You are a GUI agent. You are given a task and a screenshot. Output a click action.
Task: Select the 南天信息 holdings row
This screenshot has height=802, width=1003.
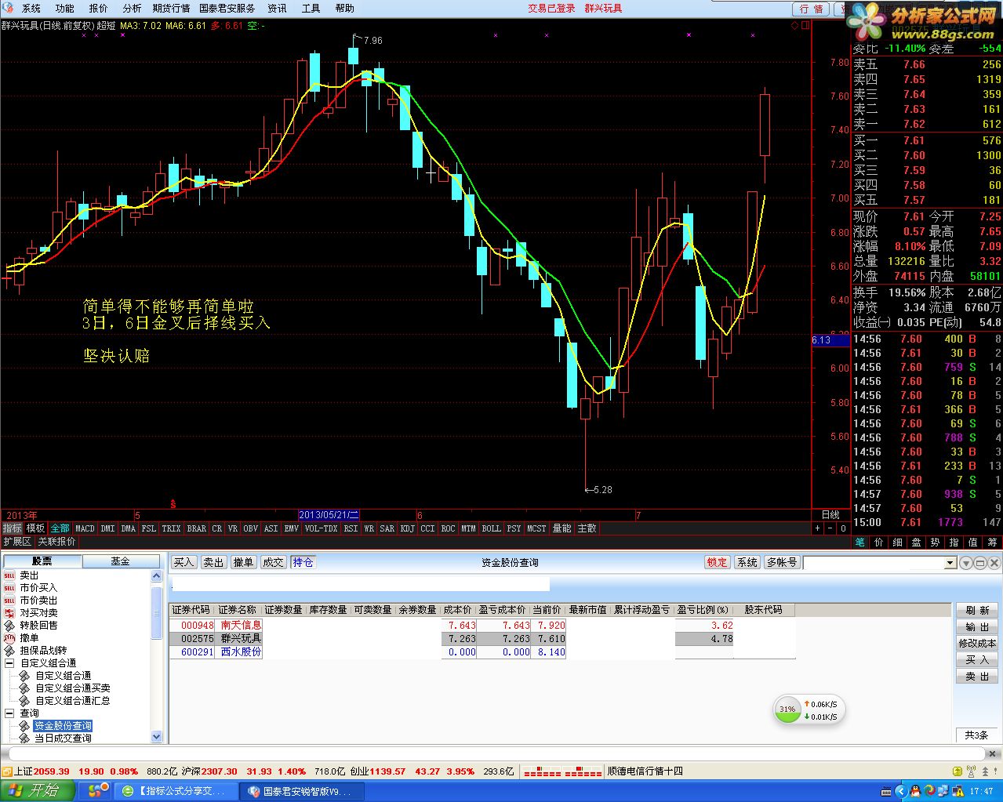482,626
